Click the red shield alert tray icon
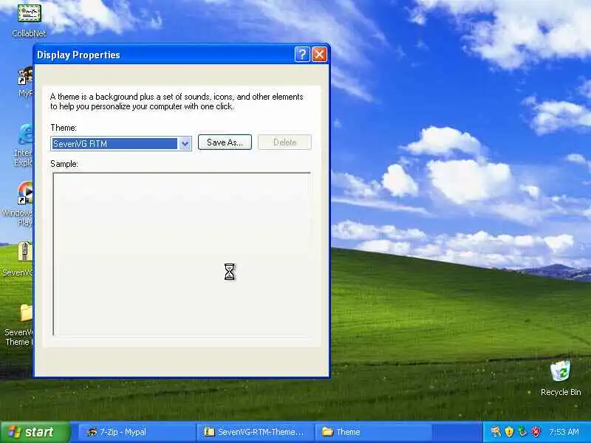 tap(536, 432)
